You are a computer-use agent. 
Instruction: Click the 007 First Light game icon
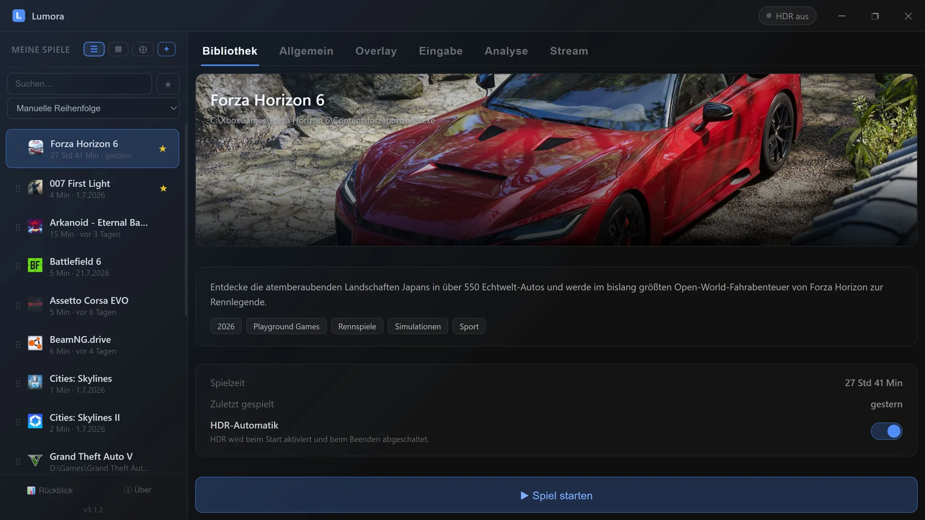[x=35, y=187]
